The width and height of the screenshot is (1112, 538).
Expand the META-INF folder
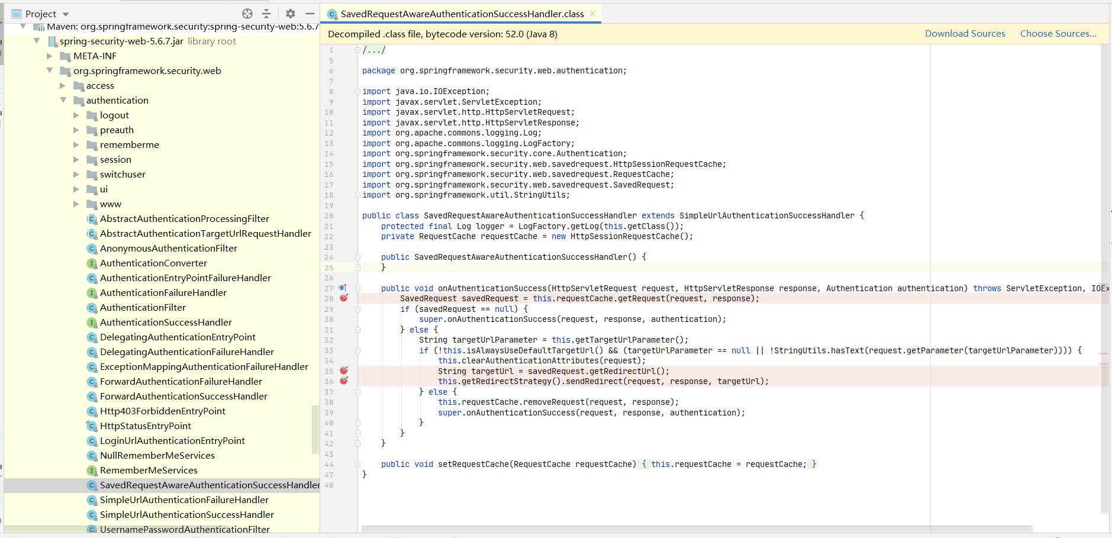point(50,56)
